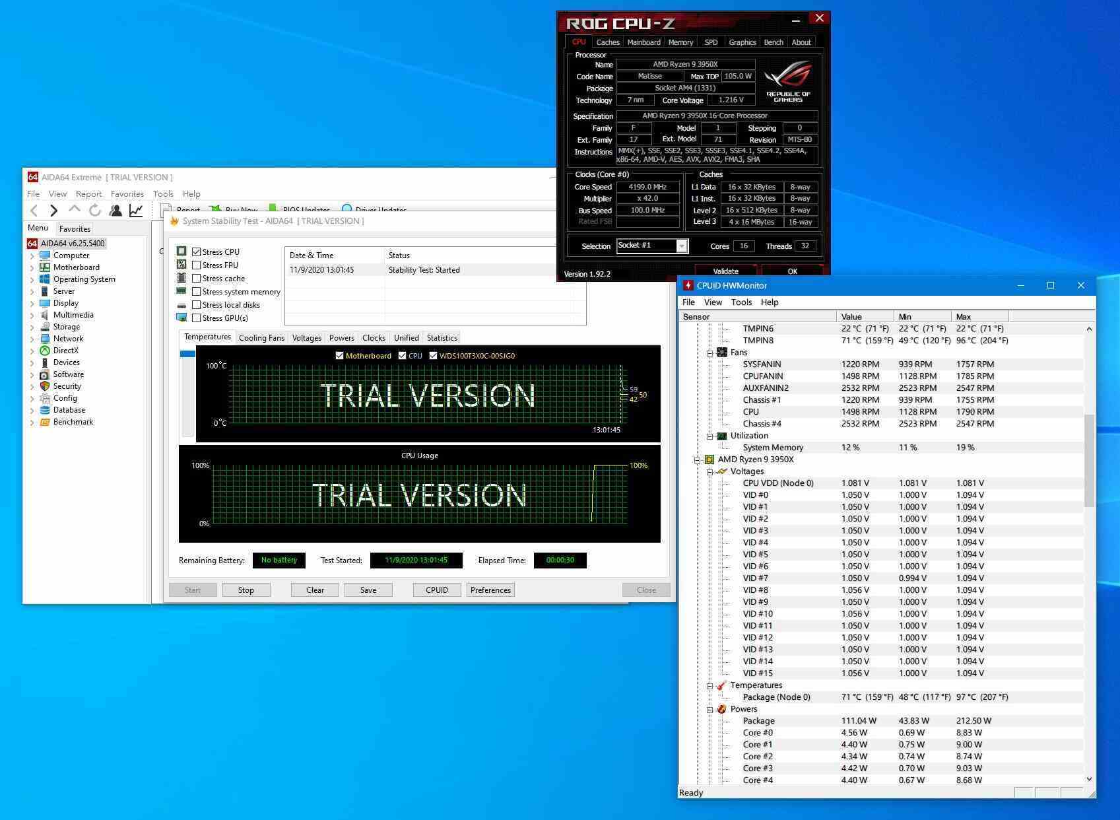The width and height of the screenshot is (1120, 820).
Task: Click HWMonitor scroll down arrow
Action: [x=1089, y=779]
